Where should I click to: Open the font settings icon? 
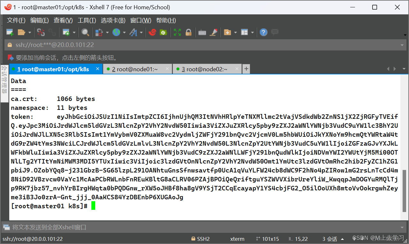(x=133, y=32)
